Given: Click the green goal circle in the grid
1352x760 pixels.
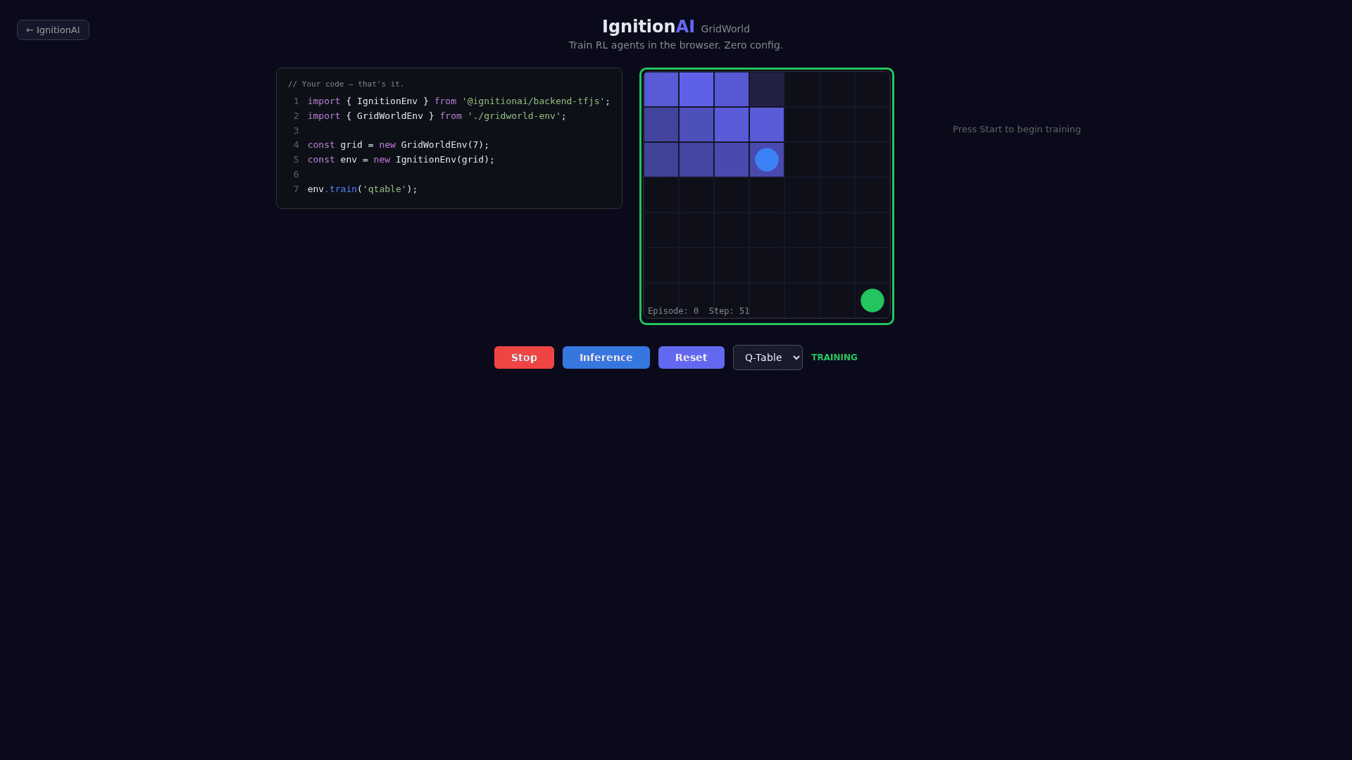Looking at the screenshot, I should [872, 300].
